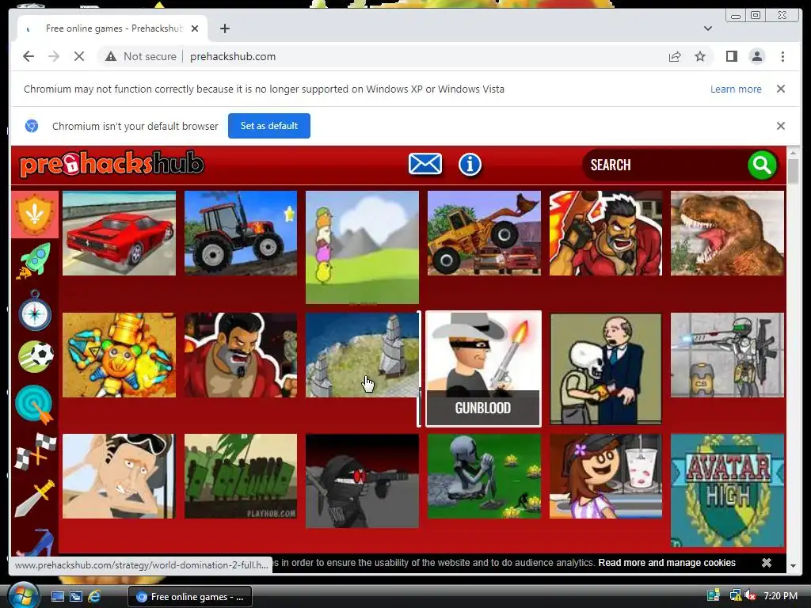Open the Windows Start orb

23,595
